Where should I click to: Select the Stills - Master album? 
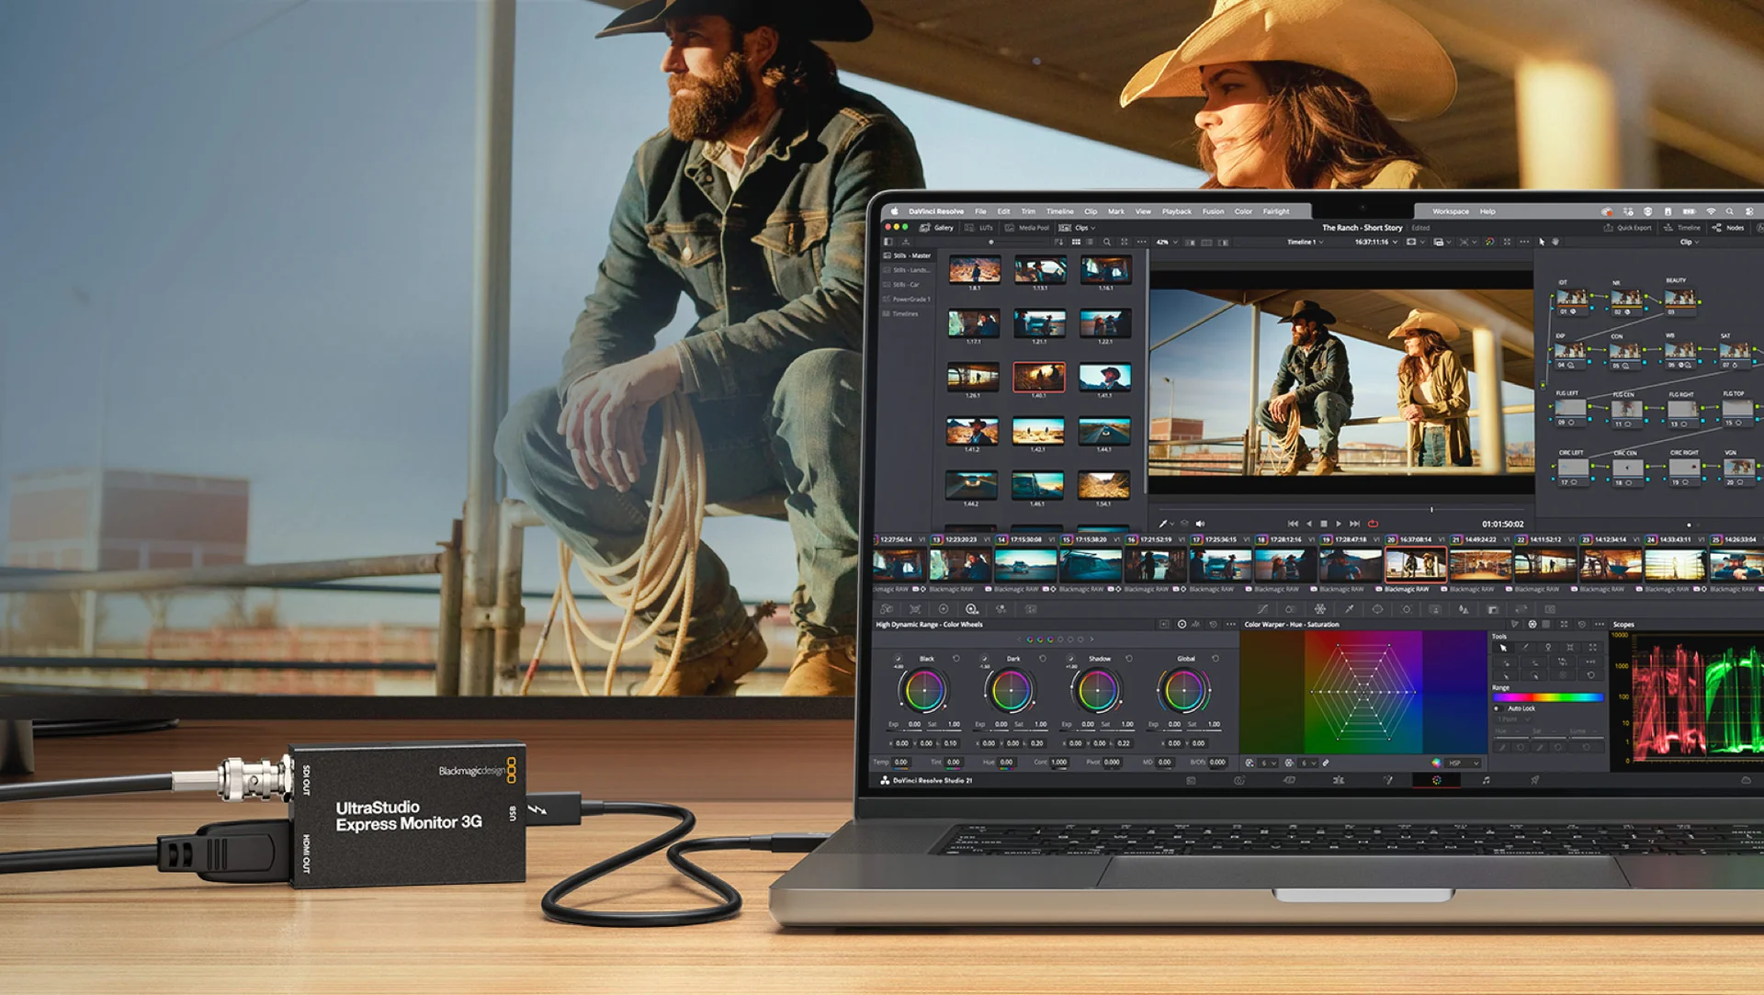pos(908,255)
